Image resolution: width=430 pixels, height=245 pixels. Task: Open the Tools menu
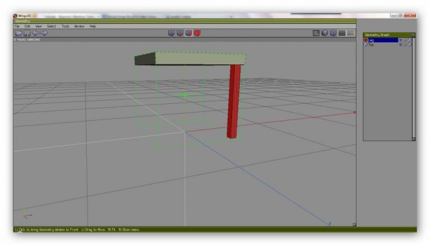66,26
